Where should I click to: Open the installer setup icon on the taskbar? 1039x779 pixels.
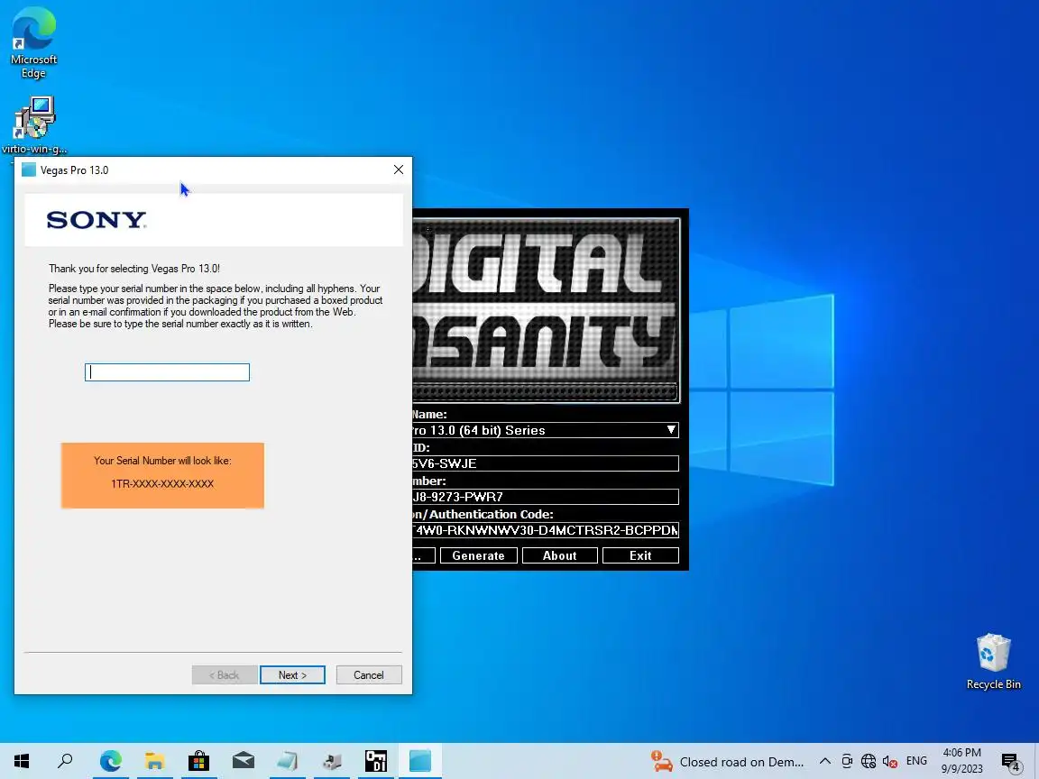point(331,761)
